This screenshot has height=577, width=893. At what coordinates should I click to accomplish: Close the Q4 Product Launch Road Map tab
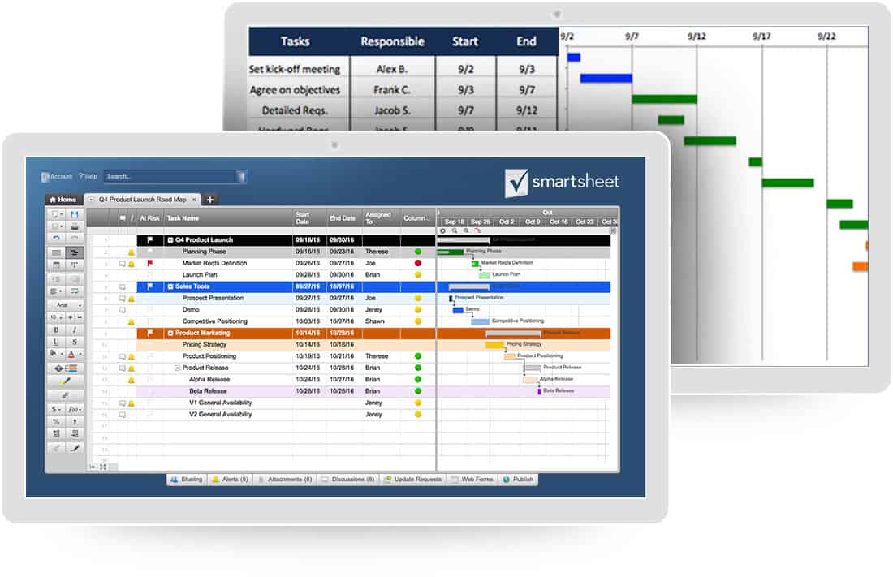194,200
